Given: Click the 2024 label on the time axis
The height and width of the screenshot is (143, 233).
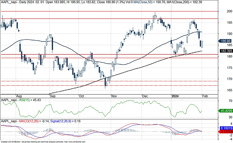Looking at the screenshot, I should (175, 96).
